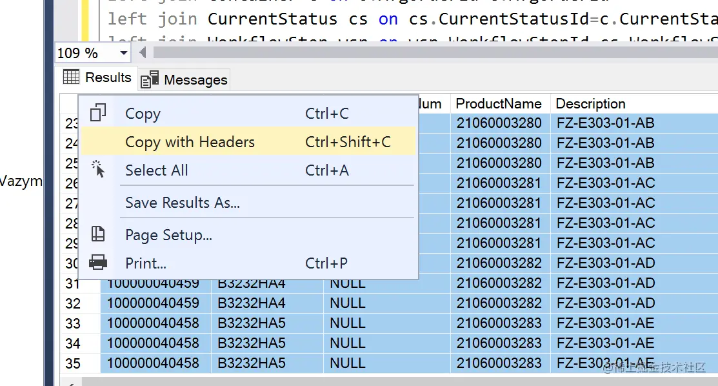Viewport: 718px width, 386px height.
Task: Click Select All menu entry
Action: click(157, 170)
